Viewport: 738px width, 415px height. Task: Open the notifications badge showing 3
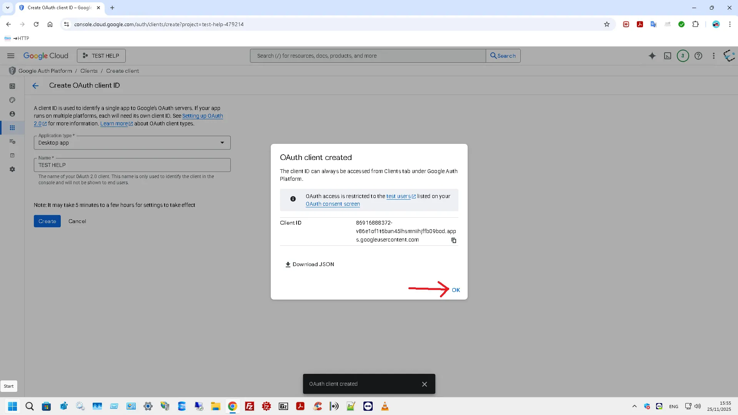[x=683, y=56]
